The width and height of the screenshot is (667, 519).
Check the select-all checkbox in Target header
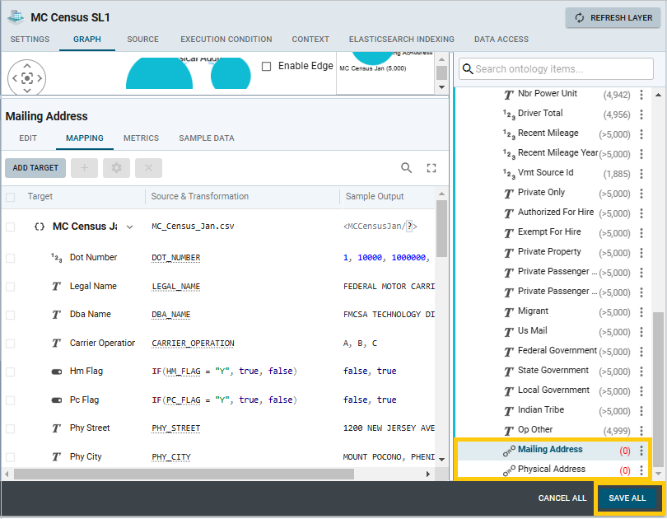click(11, 197)
